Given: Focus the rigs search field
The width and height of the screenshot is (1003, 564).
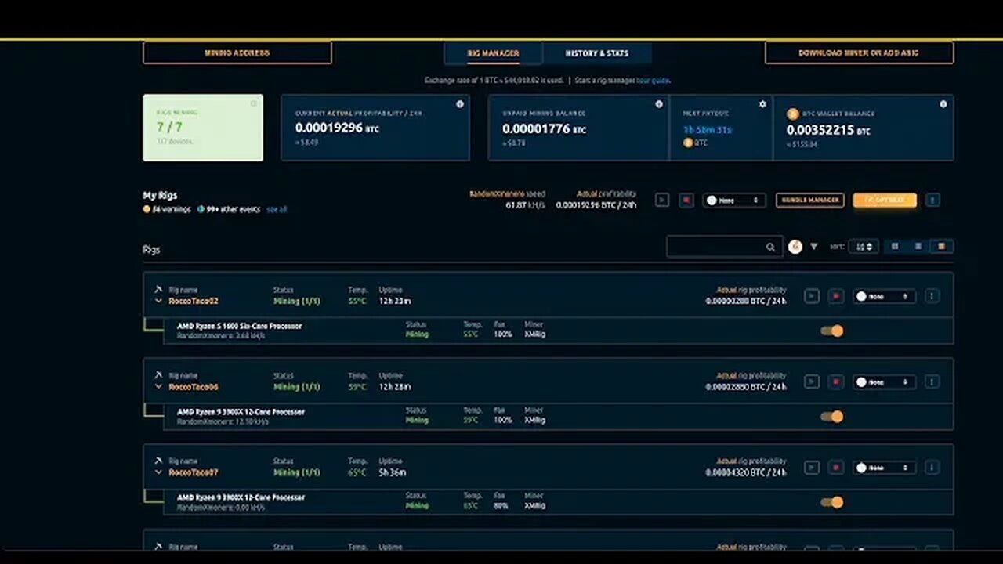Looking at the screenshot, I should [x=724, y=247].
